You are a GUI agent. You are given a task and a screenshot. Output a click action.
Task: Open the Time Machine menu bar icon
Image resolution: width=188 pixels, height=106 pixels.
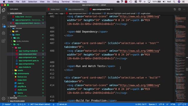click(x=131, y=1)
